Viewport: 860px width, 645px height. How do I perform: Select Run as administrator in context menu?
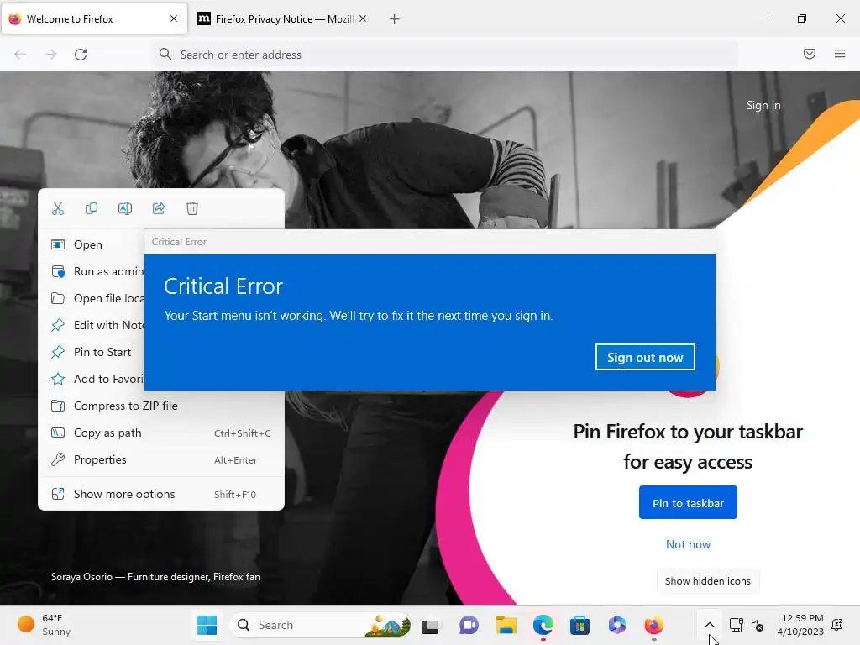pyautogui.click(x=91, y=271)
